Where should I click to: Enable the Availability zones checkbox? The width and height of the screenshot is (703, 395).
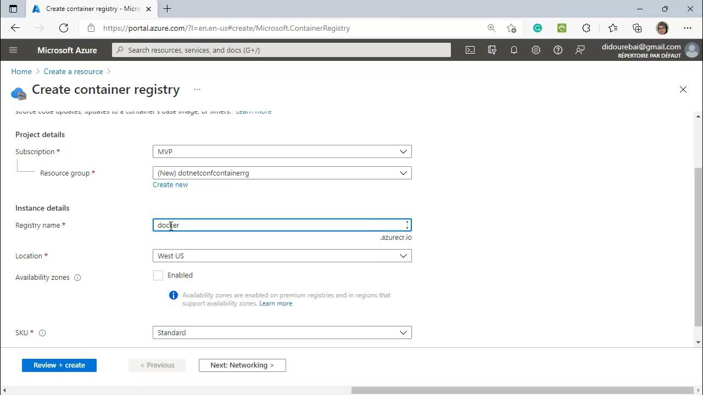pyautogui.click(x=158, y=275)
